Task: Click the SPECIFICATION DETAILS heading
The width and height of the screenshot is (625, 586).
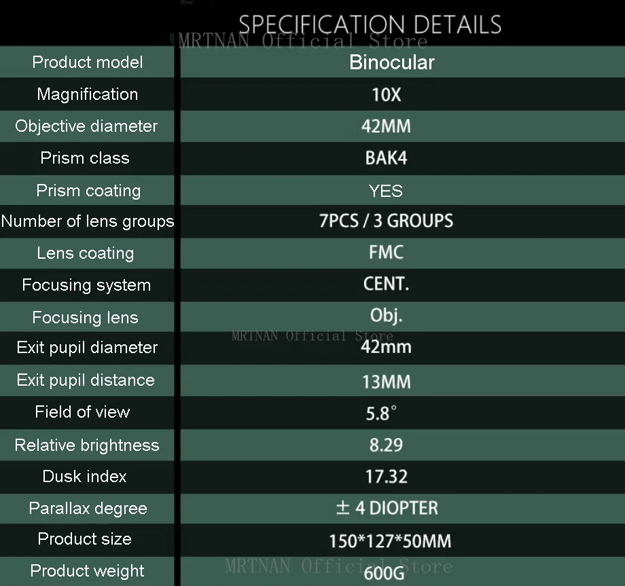Action: [370, 24]
